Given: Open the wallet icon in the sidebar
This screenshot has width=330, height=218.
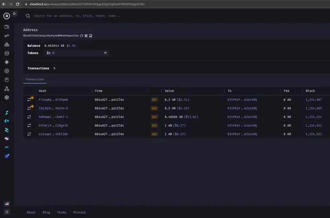Looking at the screenshot, I should tap(7, 27).
